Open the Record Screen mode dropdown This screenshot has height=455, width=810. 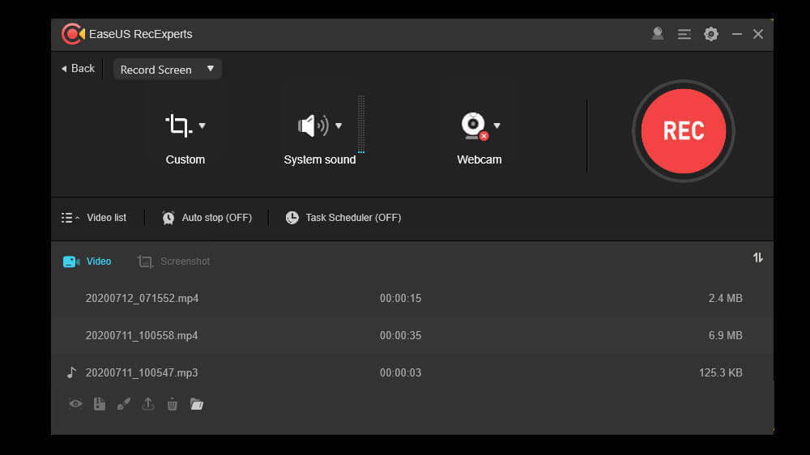168,69
